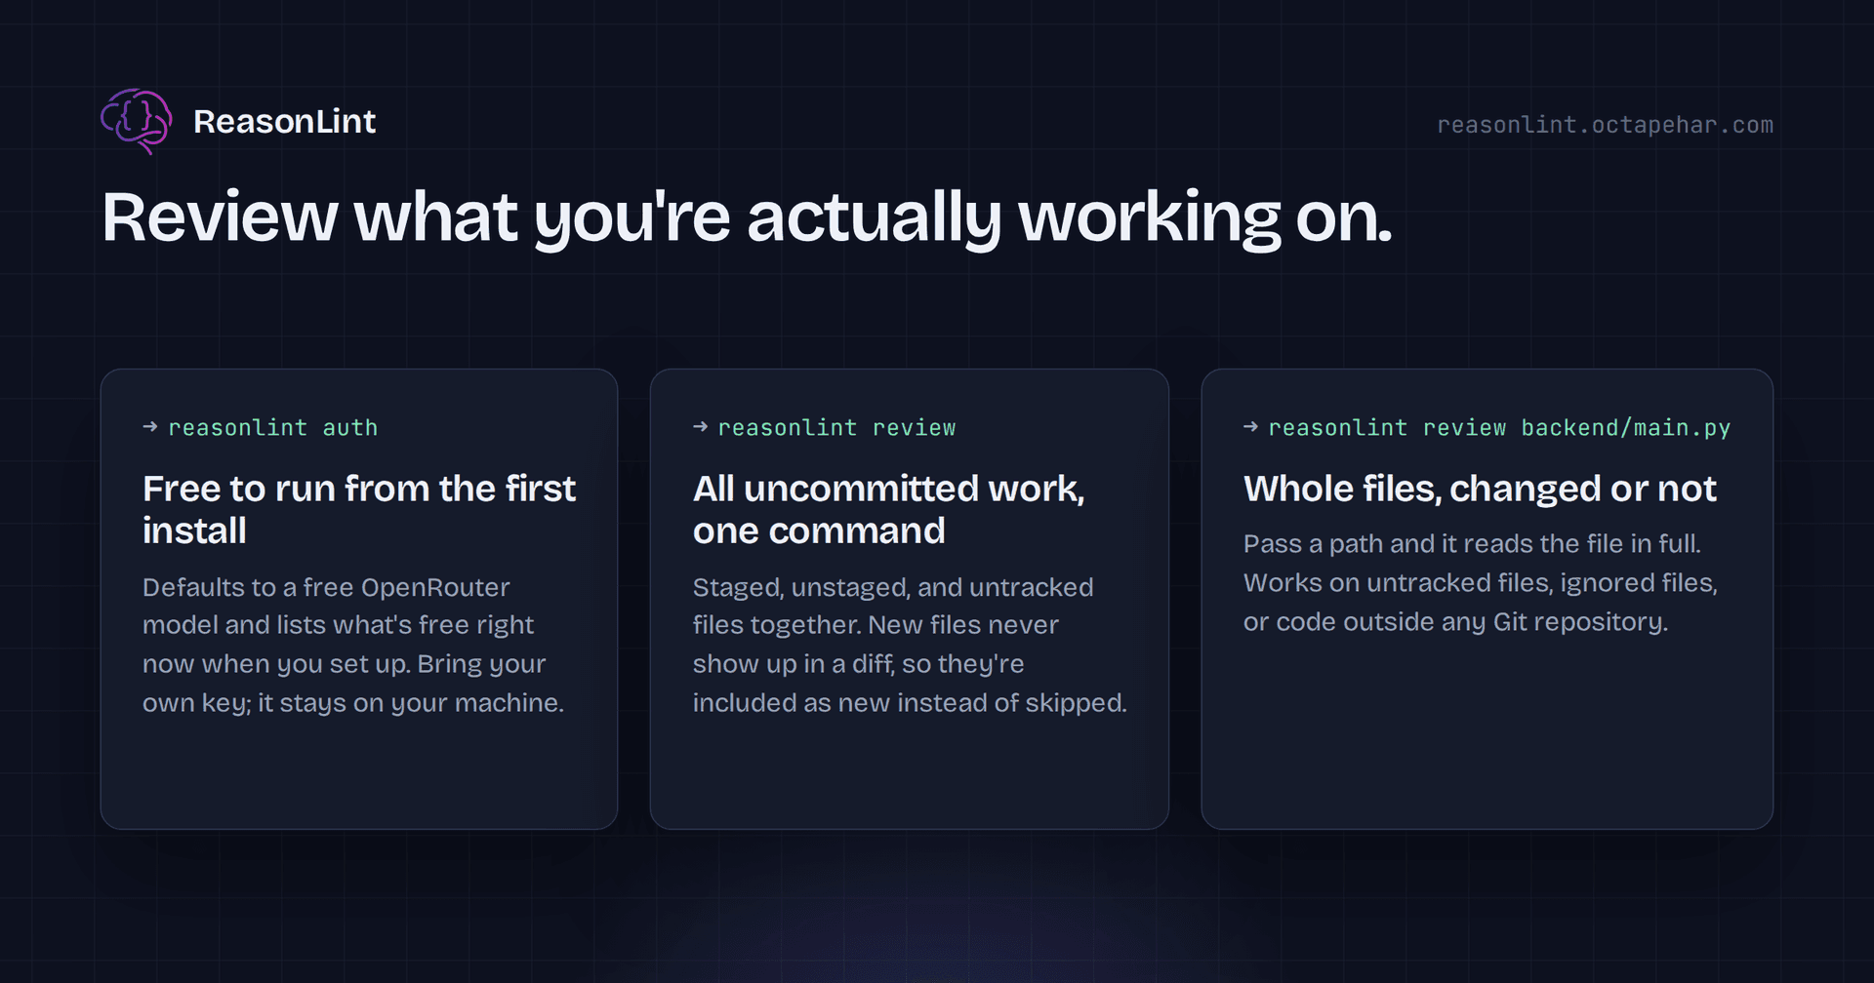Select the reasonlint auth command text
This screenshot has width=1874, height=983.
[x=272, y=428]
